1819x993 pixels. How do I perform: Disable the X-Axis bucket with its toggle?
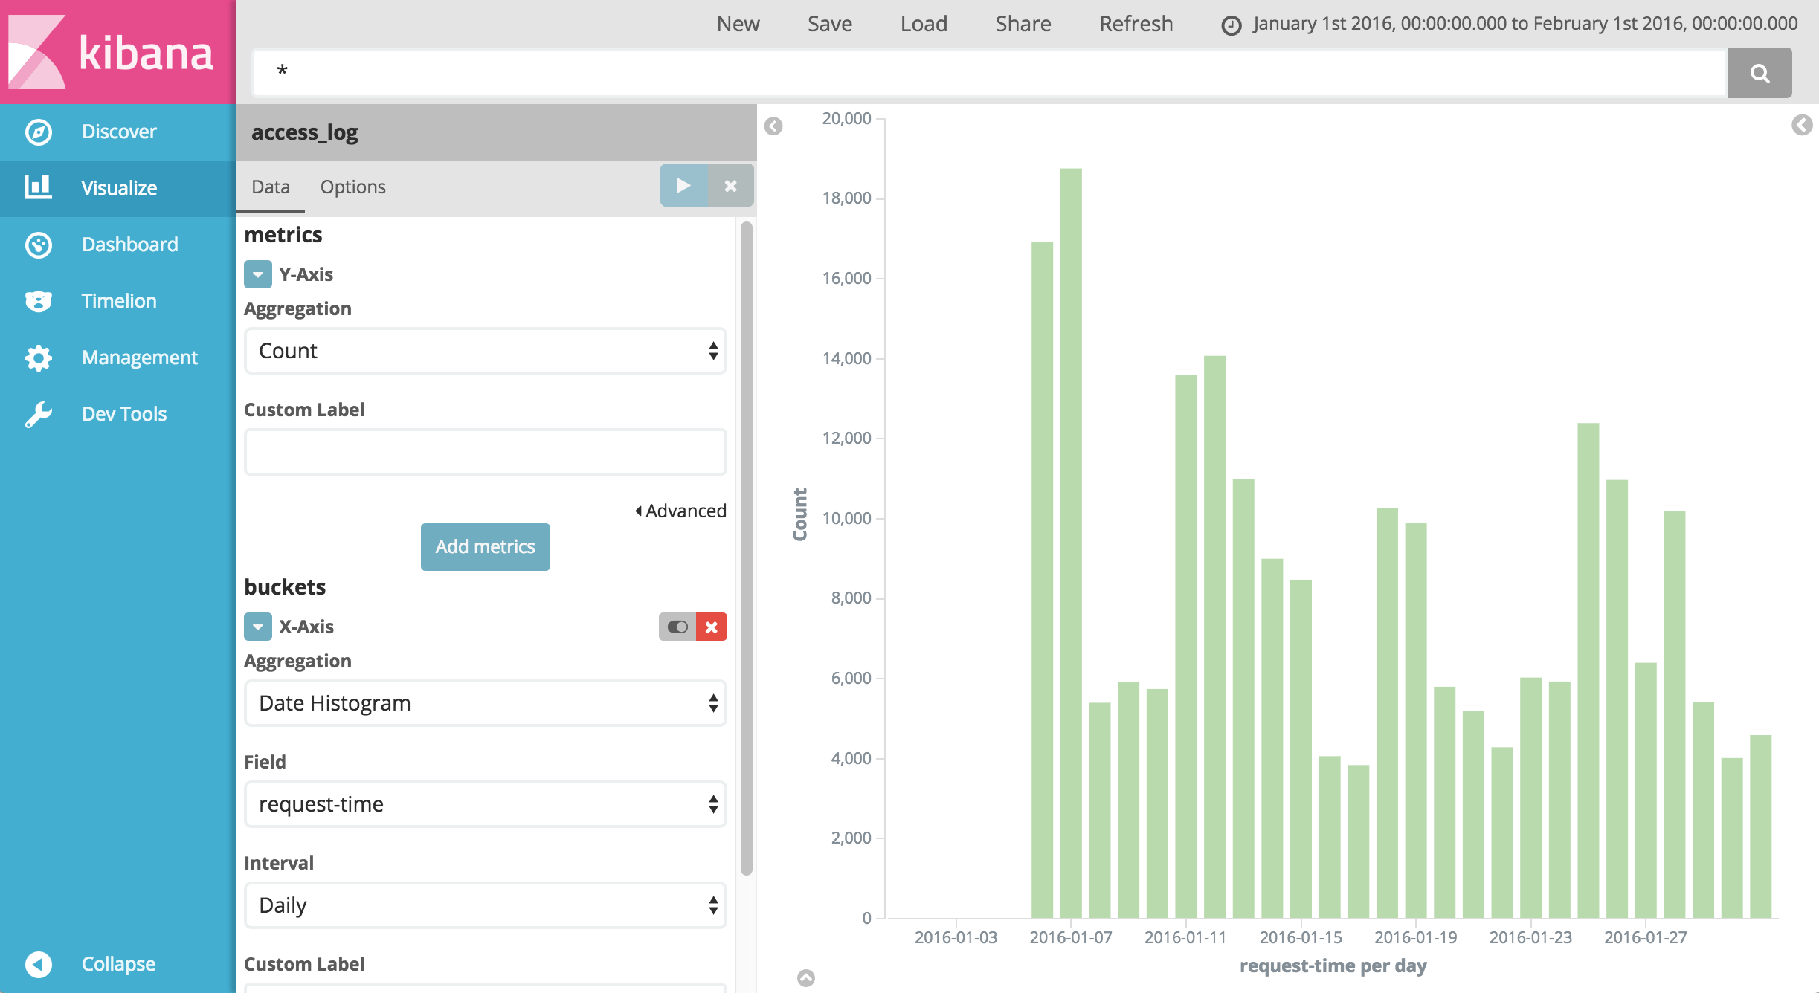[x=676, y=627]
